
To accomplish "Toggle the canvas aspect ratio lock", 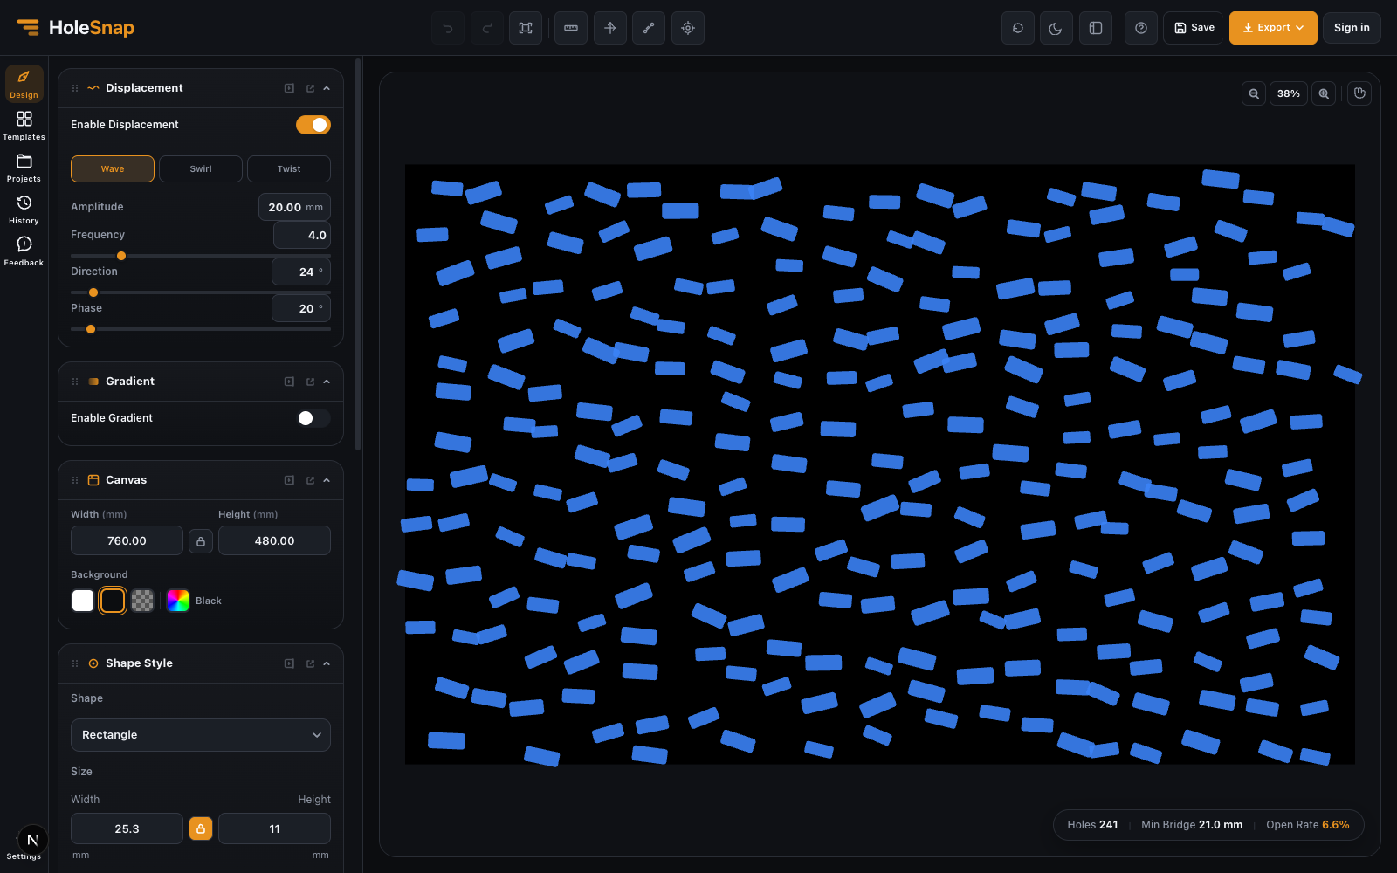I will [x=201, y=541].
